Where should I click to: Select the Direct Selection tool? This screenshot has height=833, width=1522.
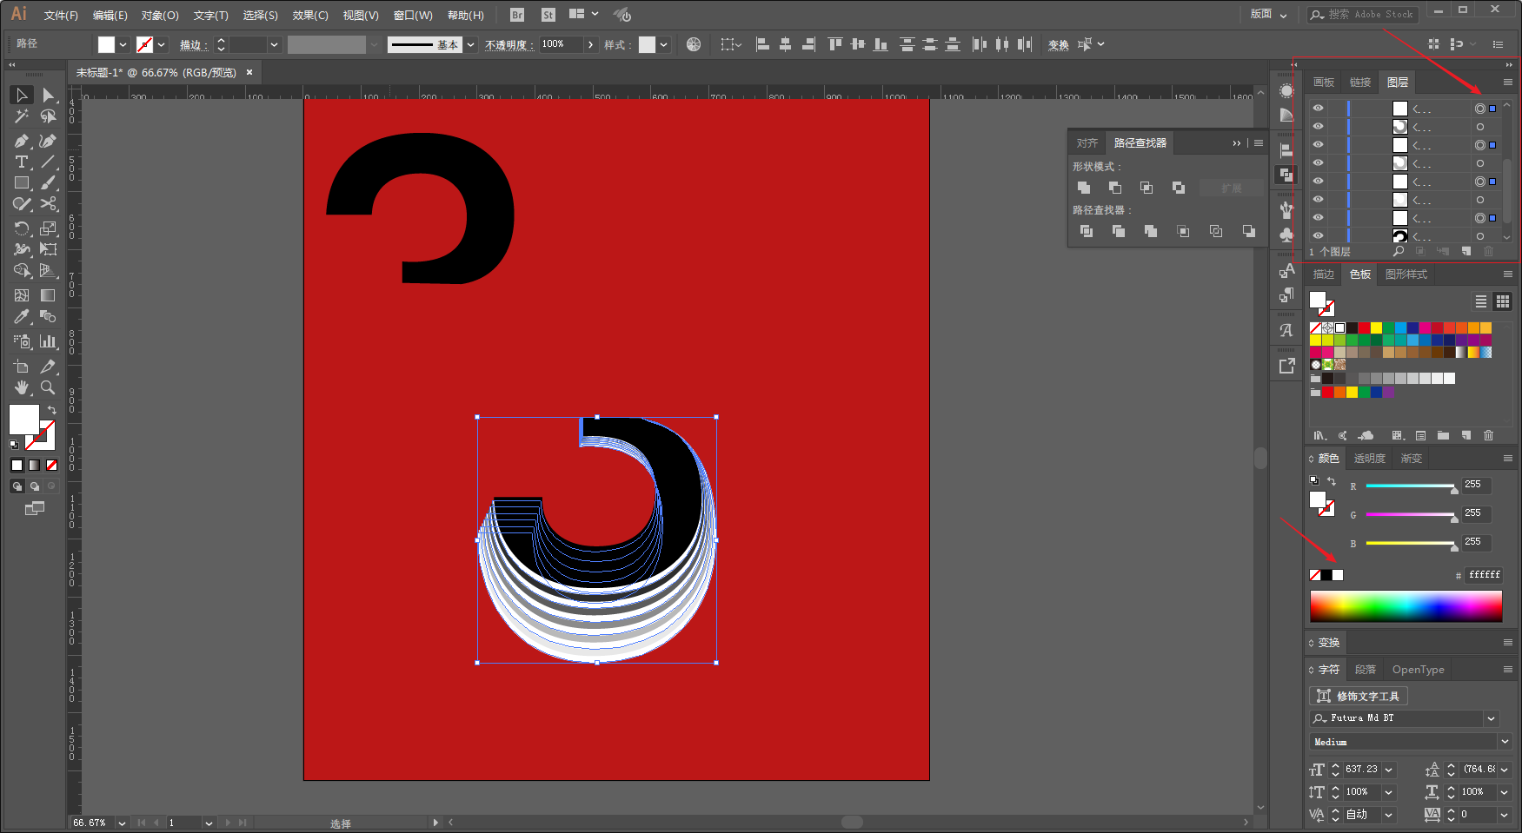point(49,95)
